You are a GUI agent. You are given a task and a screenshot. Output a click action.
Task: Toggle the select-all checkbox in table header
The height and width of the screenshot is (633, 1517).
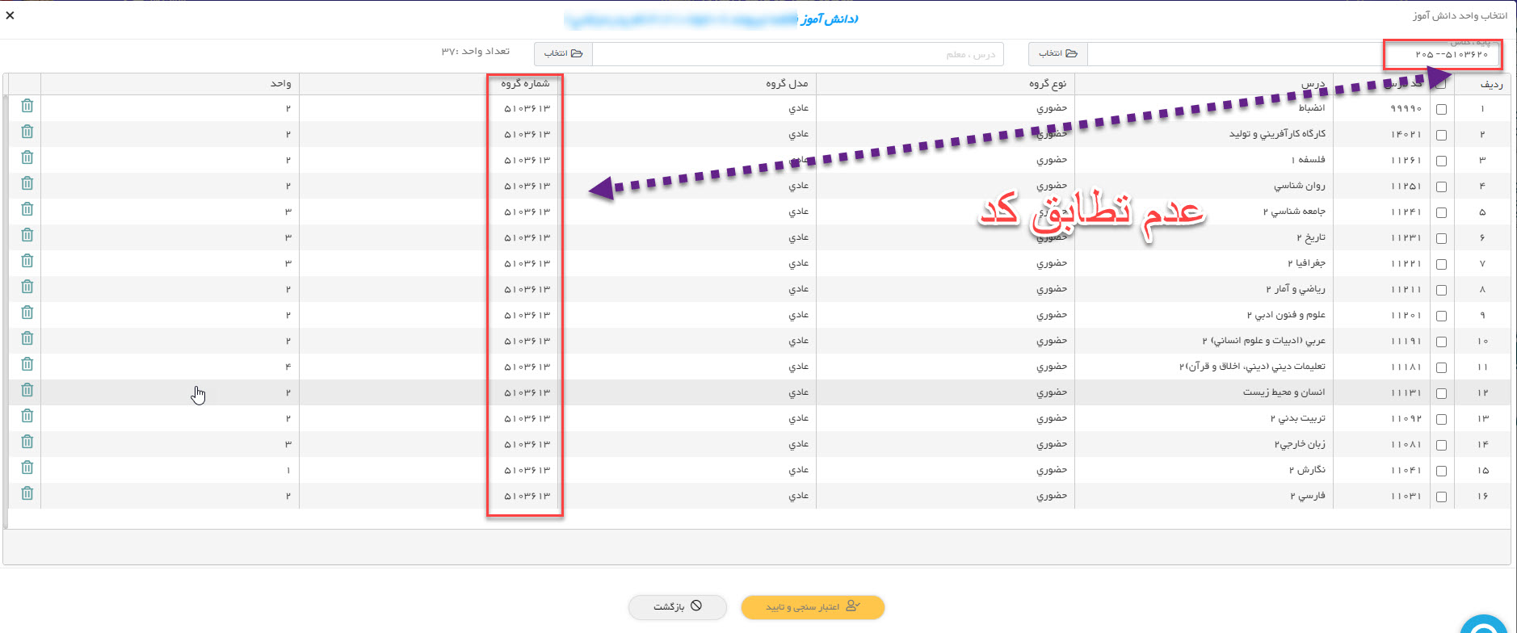(1441, 84)
